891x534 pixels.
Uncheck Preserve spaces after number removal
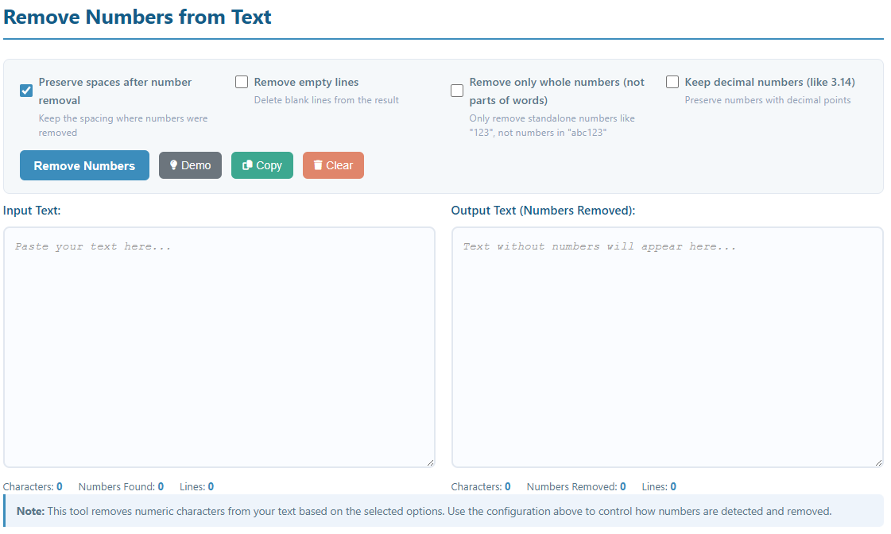(26, 91)
